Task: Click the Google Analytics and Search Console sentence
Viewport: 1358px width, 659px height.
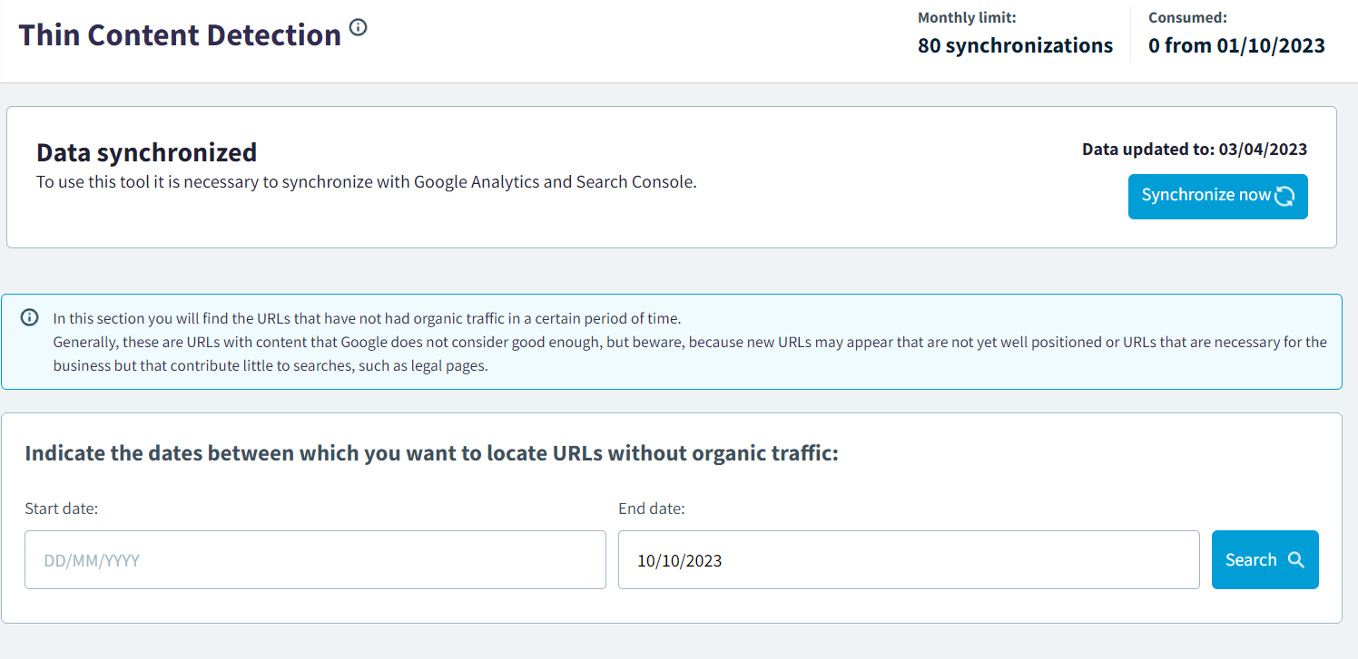Action: tap(366, 181)
